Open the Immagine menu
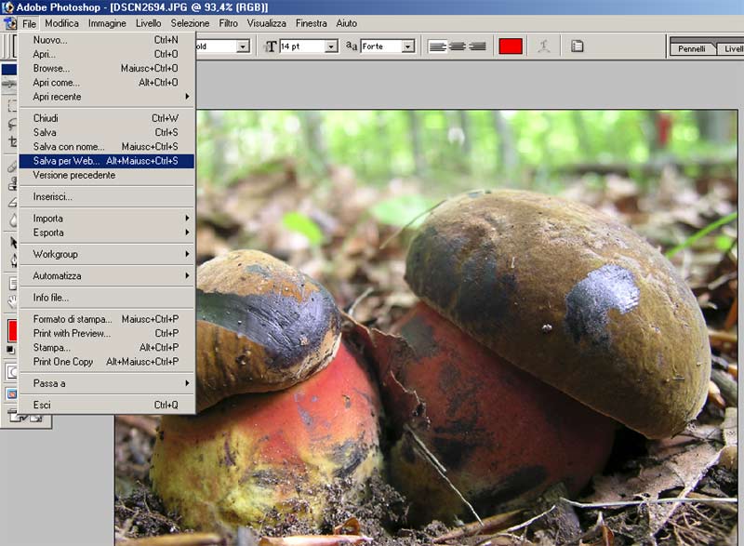744x546 pixels. [107, 23]
